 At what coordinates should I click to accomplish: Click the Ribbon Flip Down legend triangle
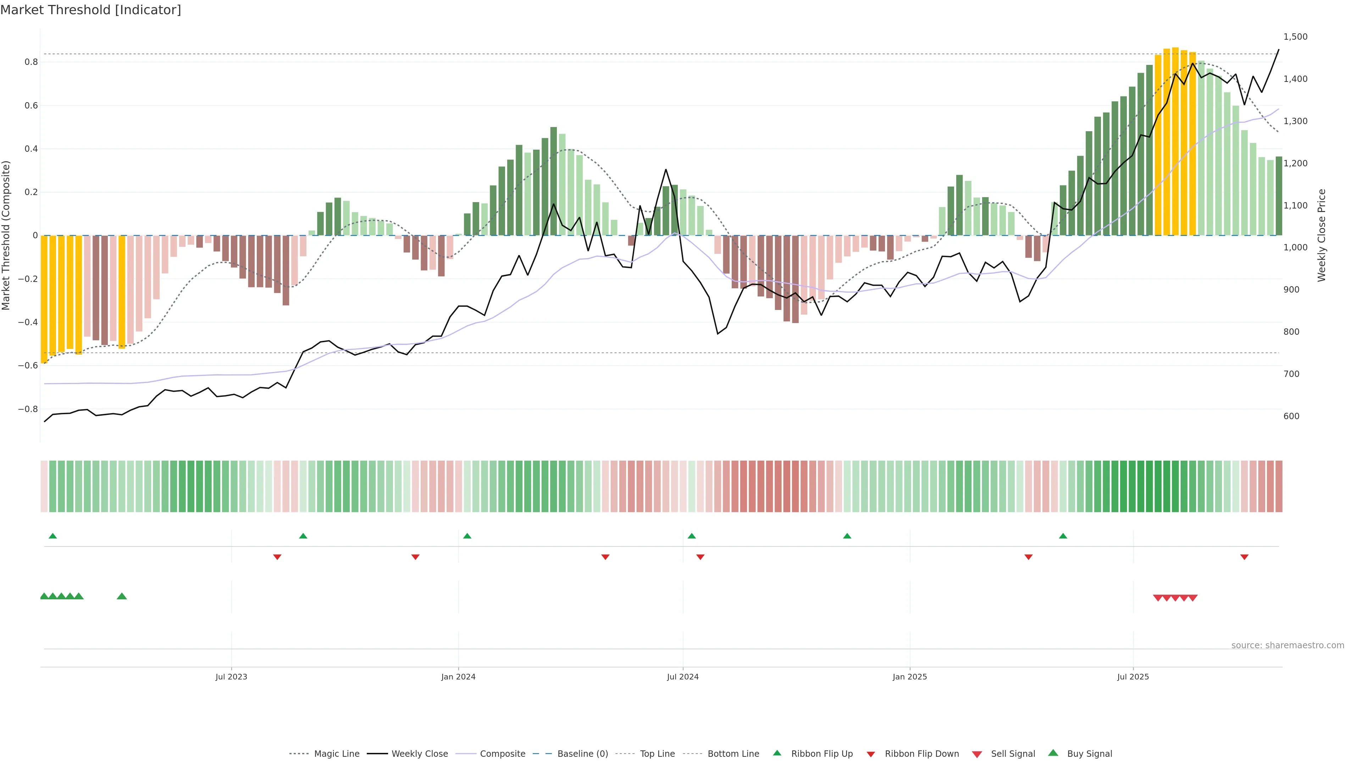pos(871,754)
